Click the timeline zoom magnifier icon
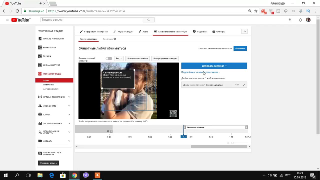320x180 pixels. (x=228, y=143)
